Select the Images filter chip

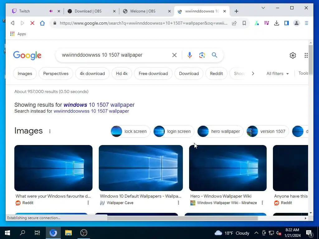coord(25,73)
